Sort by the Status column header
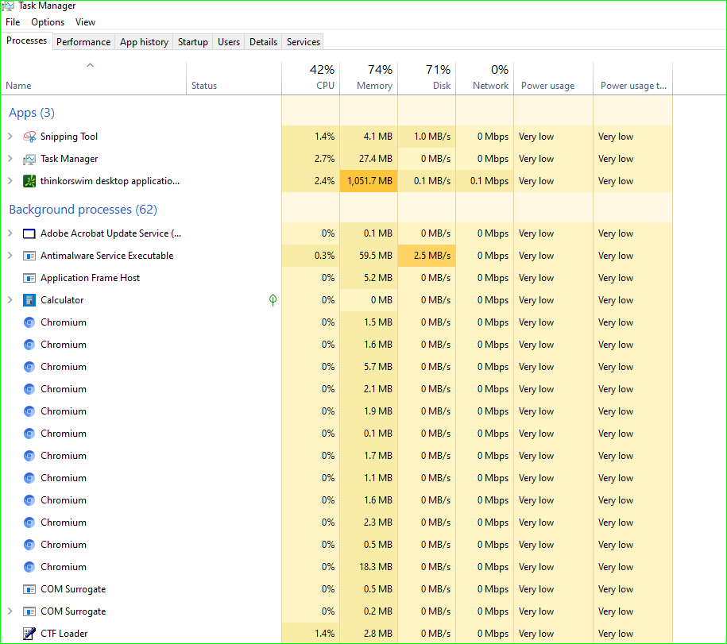Viewport: 727px width, 644px height. (x=234, y=79)
